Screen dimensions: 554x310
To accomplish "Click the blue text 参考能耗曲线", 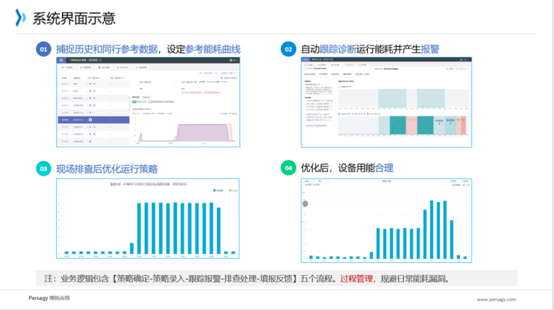I will pyautogui.click(x=213, y=49).
